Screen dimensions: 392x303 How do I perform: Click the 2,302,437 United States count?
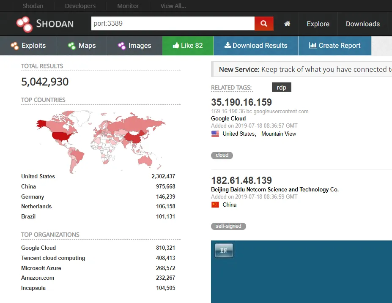pyautogui.click(x=163, y=176)
